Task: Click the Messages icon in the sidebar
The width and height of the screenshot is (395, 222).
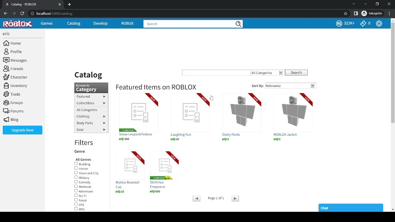Action: click(x=6, y=60)
